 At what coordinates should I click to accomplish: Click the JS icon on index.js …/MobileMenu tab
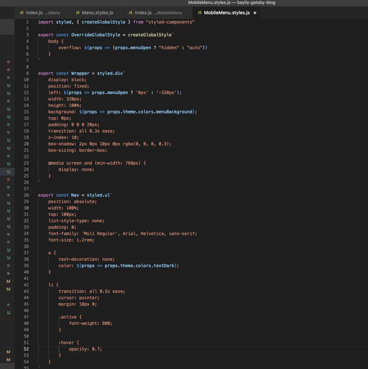tap(131, 12)
